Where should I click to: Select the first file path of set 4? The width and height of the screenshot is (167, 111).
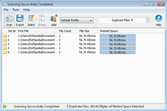click(38, 48)
